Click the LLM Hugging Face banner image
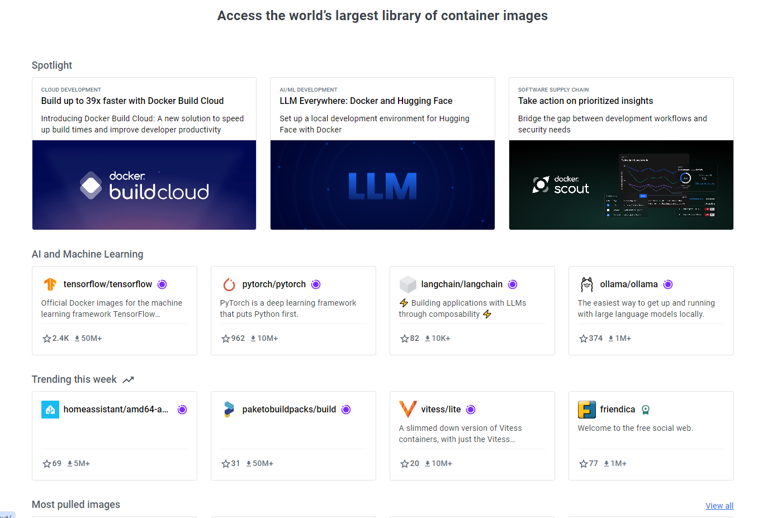This screenshot has width=777, height=518. pyautogui.click(x=382, y=185)
